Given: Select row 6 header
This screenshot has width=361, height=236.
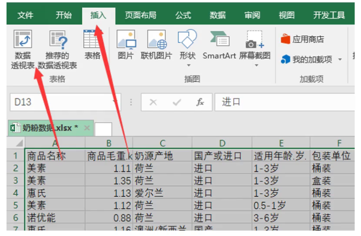Looking at the screenshot, I should coord(16,217).
